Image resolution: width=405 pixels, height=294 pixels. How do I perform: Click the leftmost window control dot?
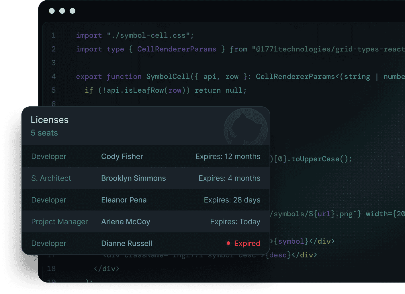point(52,11)
